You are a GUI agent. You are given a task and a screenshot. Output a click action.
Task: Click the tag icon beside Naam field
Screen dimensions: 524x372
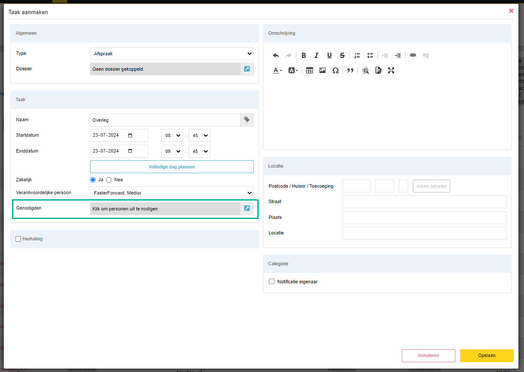pos(247,120)
